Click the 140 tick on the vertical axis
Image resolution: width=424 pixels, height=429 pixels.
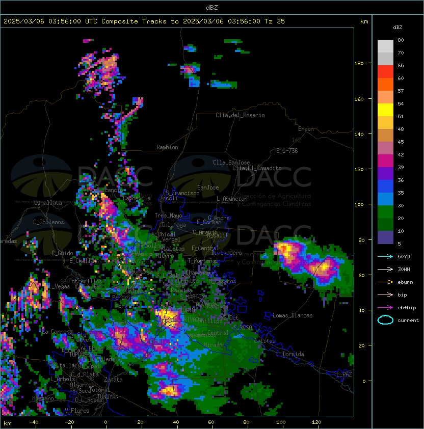pyautogui.click(x=359, y=135)
